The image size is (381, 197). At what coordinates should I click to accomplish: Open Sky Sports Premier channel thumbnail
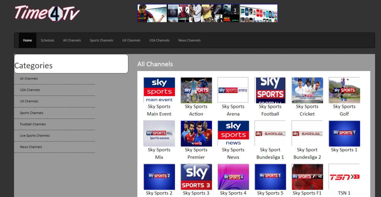pos(196,133)
